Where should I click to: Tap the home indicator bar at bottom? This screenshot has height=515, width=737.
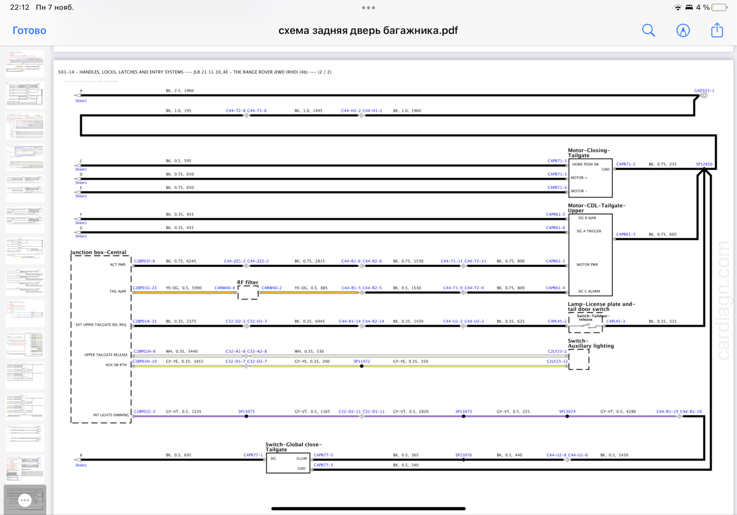point(368,508)
